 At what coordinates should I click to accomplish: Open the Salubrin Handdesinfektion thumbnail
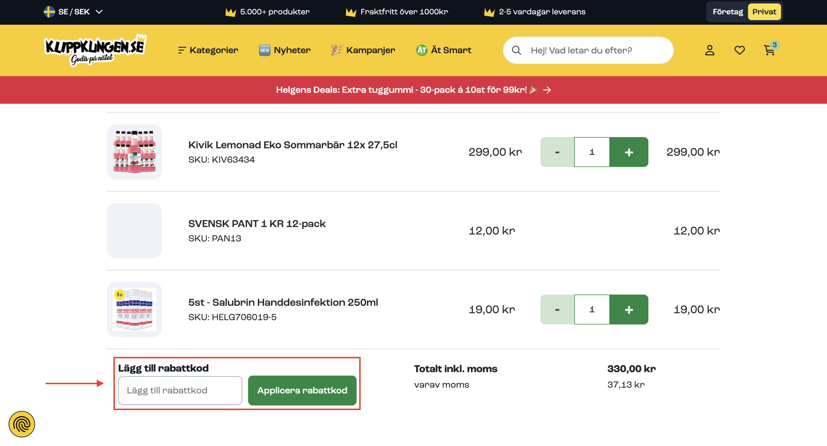pyautogui.click(x=134, y=309)
